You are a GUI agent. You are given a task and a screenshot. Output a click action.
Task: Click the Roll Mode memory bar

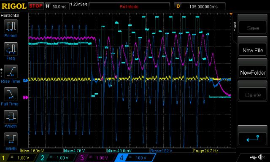point(129,7)
